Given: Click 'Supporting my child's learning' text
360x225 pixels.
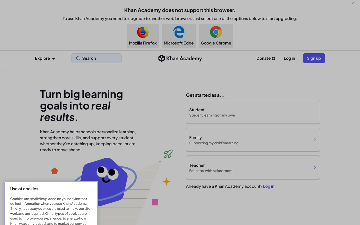Looking at the screenshot, I should tap(214, 143).
